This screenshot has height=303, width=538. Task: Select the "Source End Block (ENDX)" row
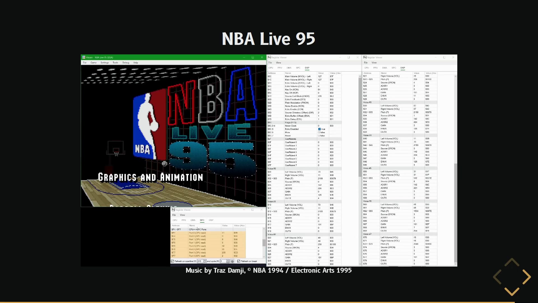[x=304, y=96]
